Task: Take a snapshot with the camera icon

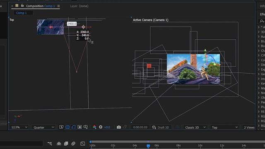Action: (119, 127)
